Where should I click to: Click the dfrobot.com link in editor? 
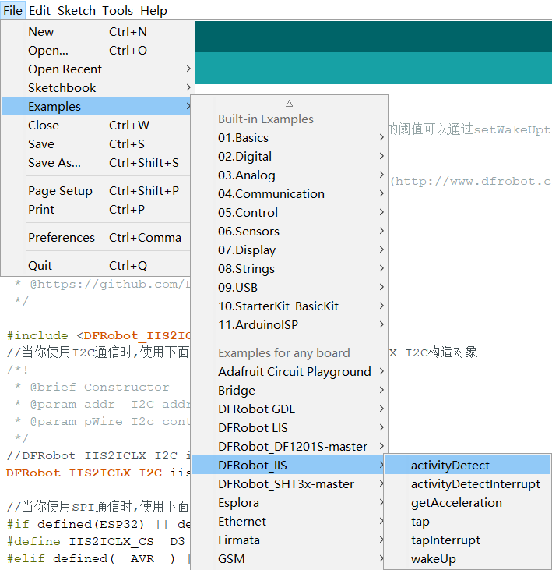[473, 181]
